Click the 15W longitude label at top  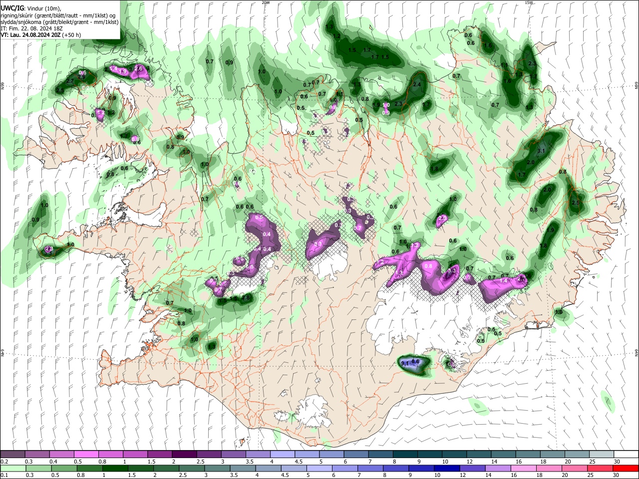[528, 2]
